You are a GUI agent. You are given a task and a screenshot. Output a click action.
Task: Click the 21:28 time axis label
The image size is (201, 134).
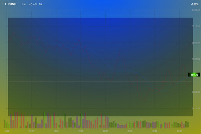pyautogui.click(x=130, y=131)
